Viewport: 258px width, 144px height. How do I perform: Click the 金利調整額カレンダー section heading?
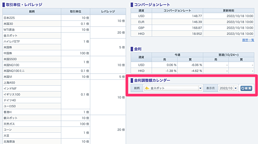click(x=152, y=81)
